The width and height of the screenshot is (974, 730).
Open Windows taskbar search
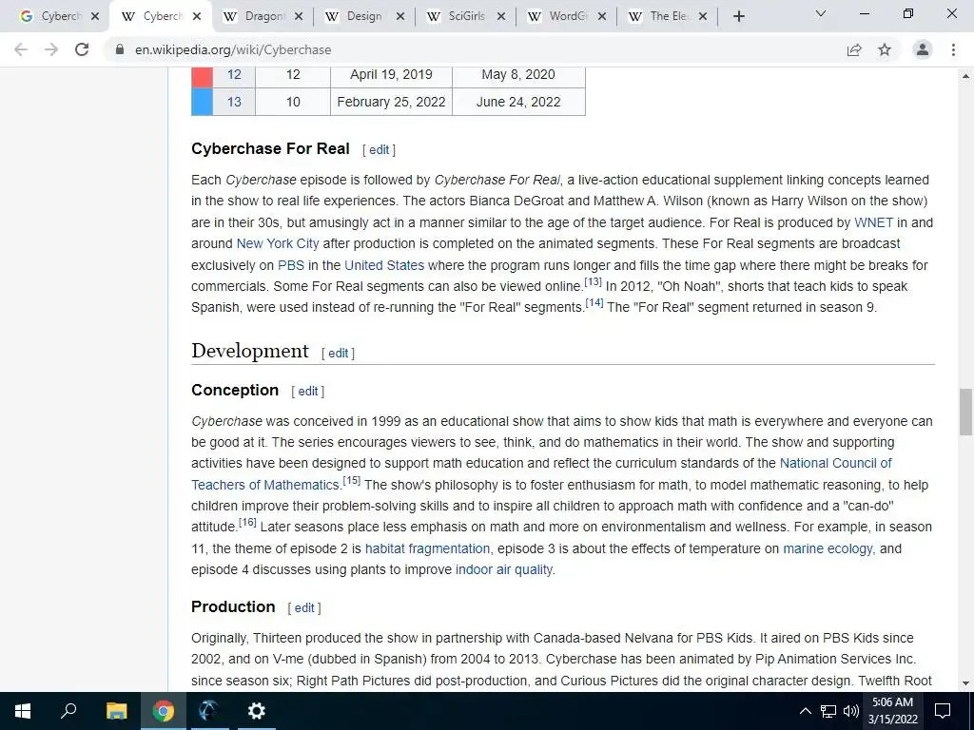68,711
